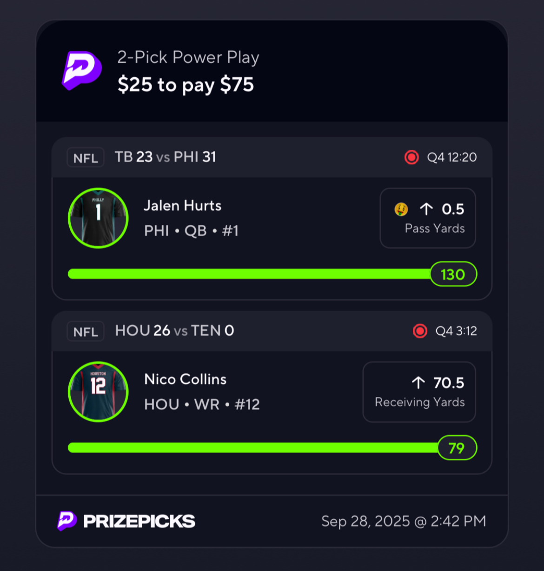
Task: Click Jalen Hurts jersey avatar
Action: click(98, 218)
